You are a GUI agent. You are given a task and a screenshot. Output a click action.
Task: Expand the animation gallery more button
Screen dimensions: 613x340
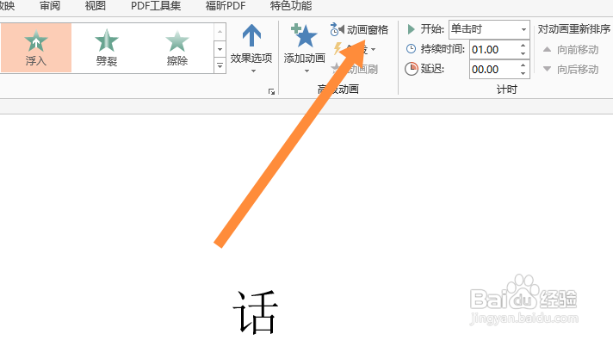point(220,65)
